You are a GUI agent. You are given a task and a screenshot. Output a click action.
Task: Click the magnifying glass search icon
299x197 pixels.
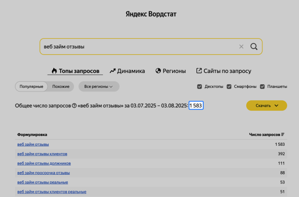[x=254, y=47]
